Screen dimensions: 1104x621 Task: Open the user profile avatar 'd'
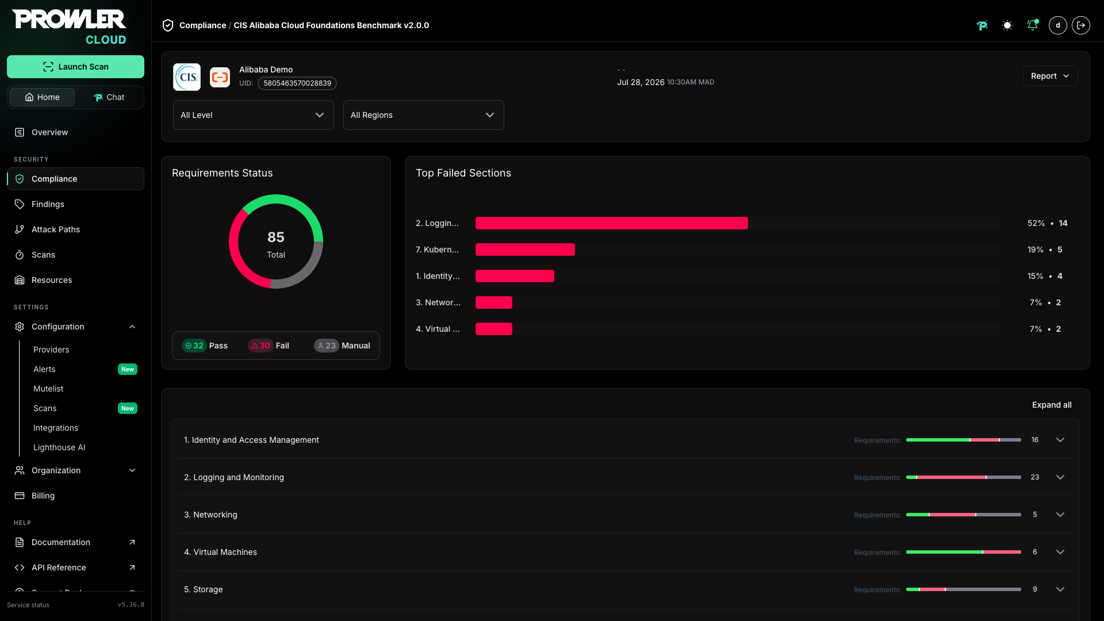1058,25
